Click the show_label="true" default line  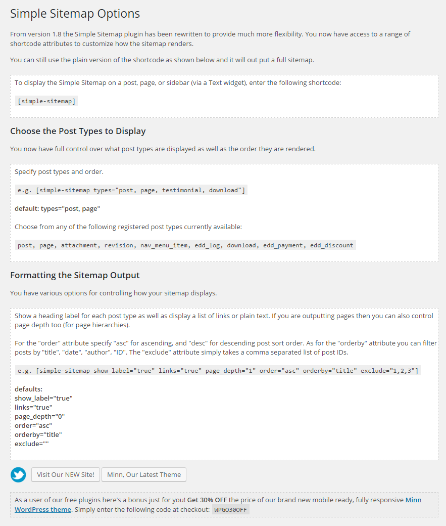(43, 398)
